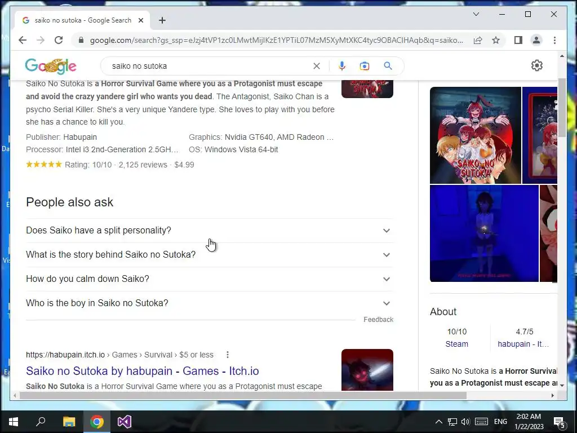
Task: Open more options for itch.io result
Action: [228, 355]
